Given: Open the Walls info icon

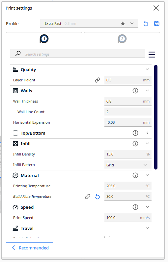Looking at the screenshot, I should click(x=135, y=91).
